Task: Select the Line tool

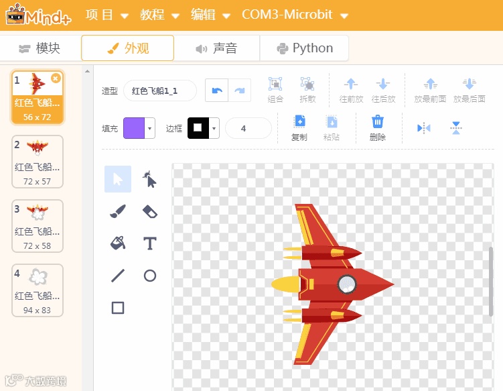Action: 118,276
